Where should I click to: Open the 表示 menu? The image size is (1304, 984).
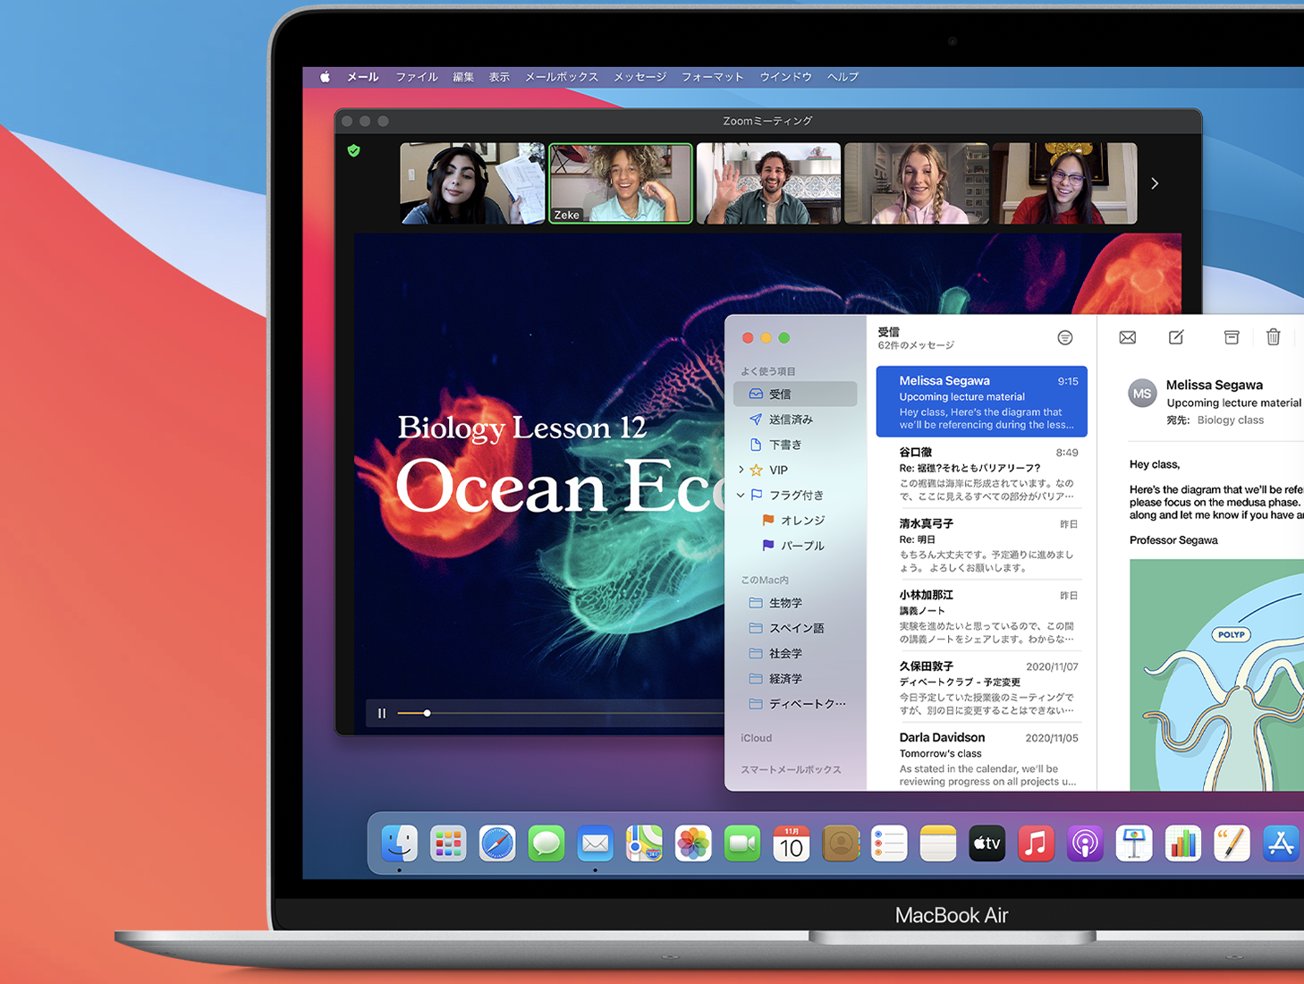tap(499, 77)
